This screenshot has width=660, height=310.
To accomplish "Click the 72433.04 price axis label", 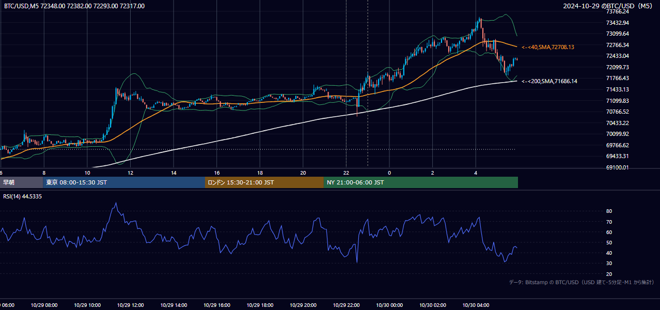I will tap(617, 56).
